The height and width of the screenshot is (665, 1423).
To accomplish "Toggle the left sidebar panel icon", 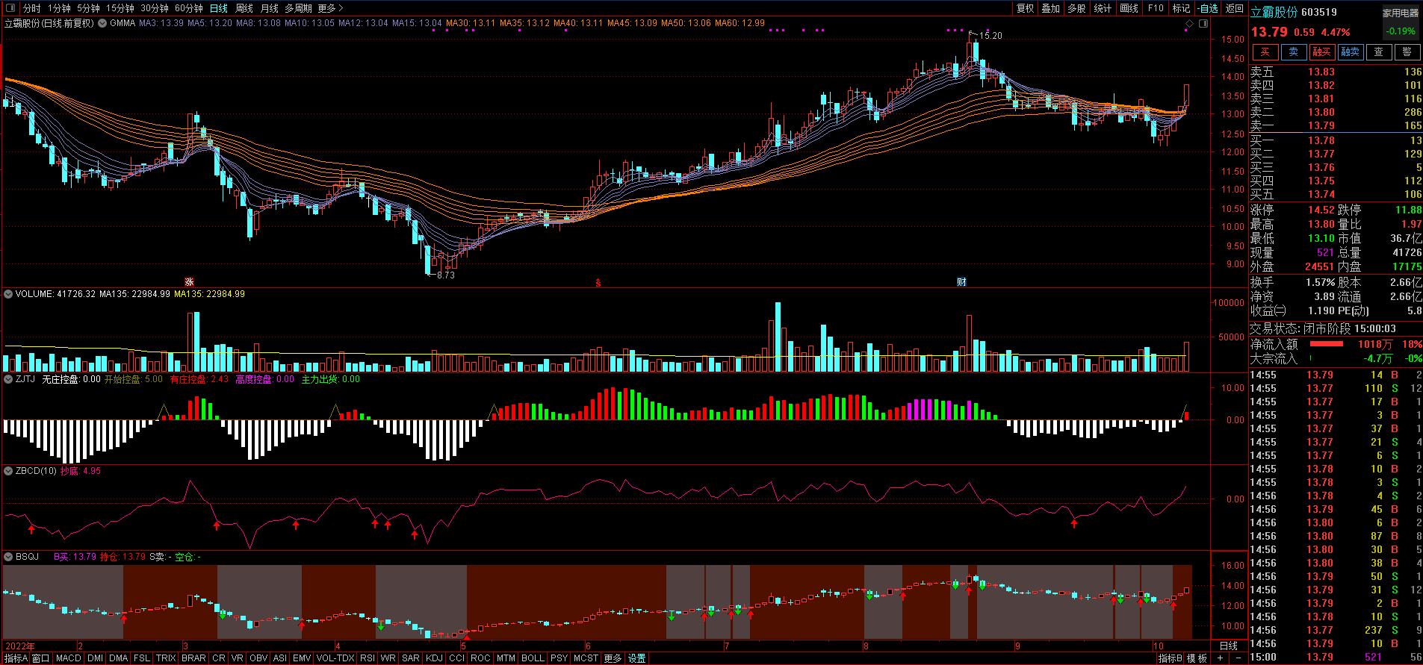I will point(10,8).
